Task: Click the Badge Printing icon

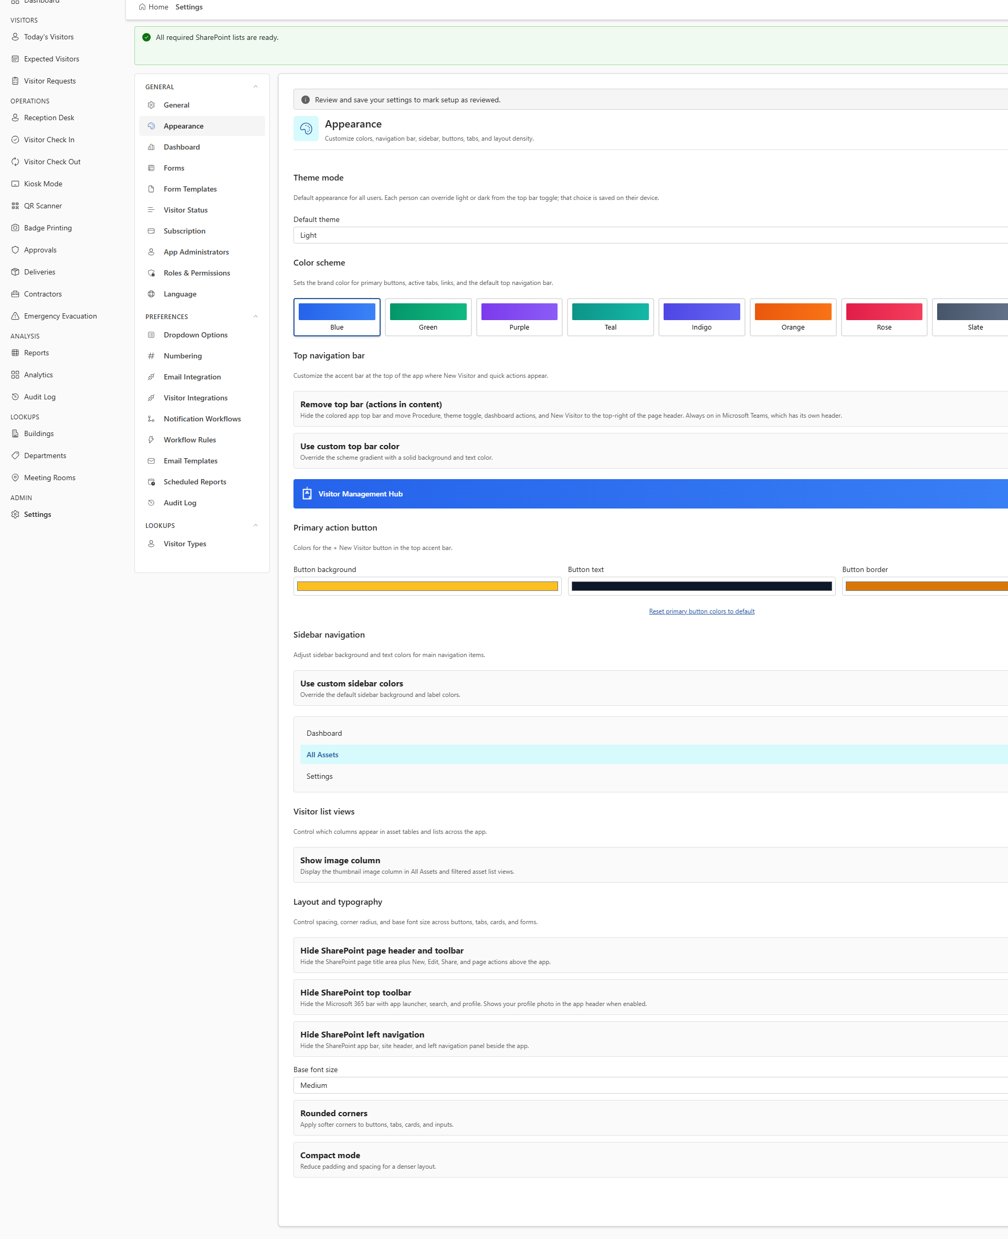Action: [x=15, y=228]
